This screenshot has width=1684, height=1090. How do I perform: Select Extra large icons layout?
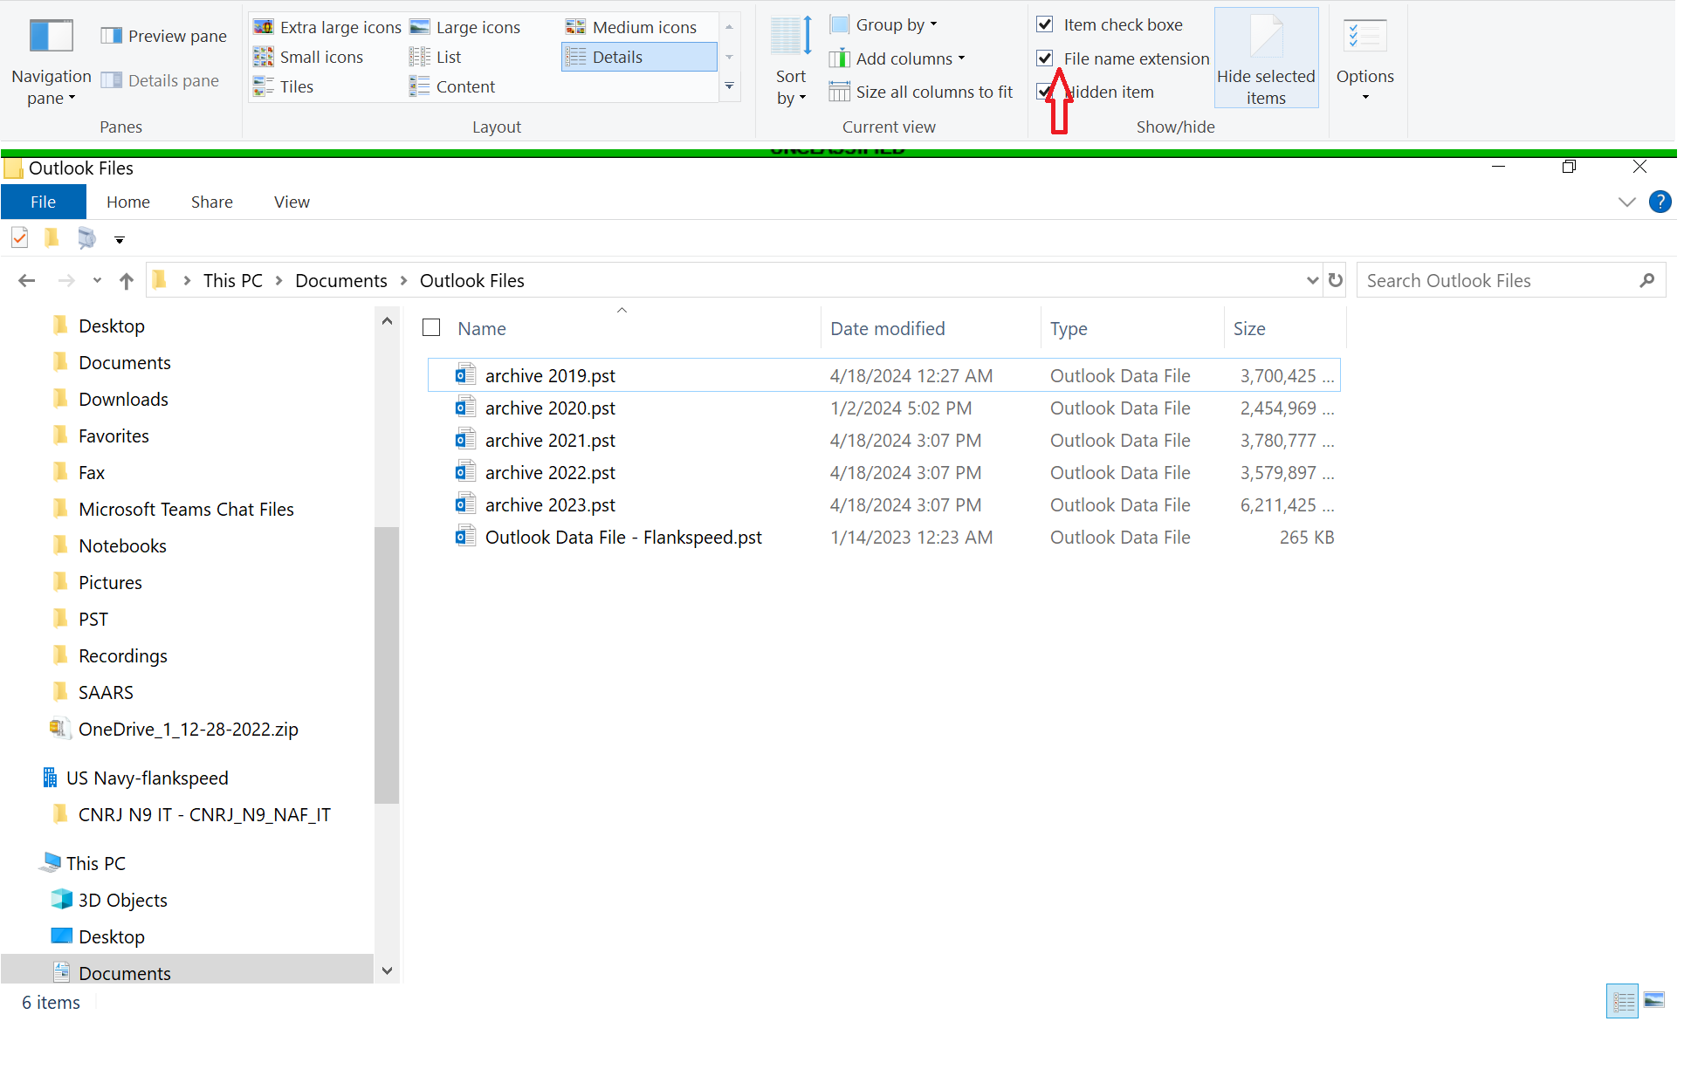click(x=327, y=27)
